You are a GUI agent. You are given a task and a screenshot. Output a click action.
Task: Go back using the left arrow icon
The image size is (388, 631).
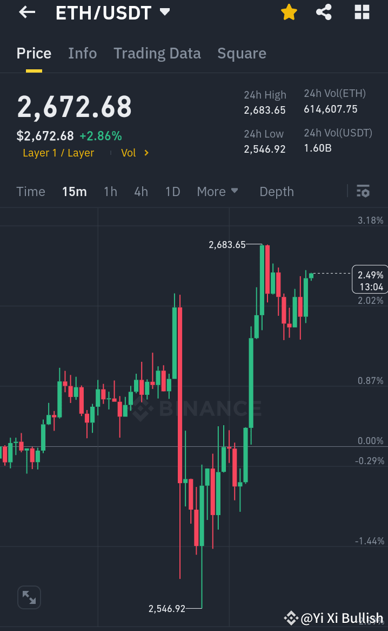26,12
